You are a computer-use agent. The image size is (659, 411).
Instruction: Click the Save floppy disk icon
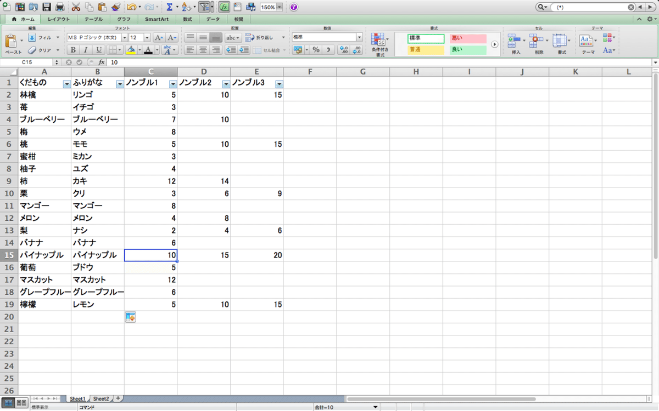47,7
